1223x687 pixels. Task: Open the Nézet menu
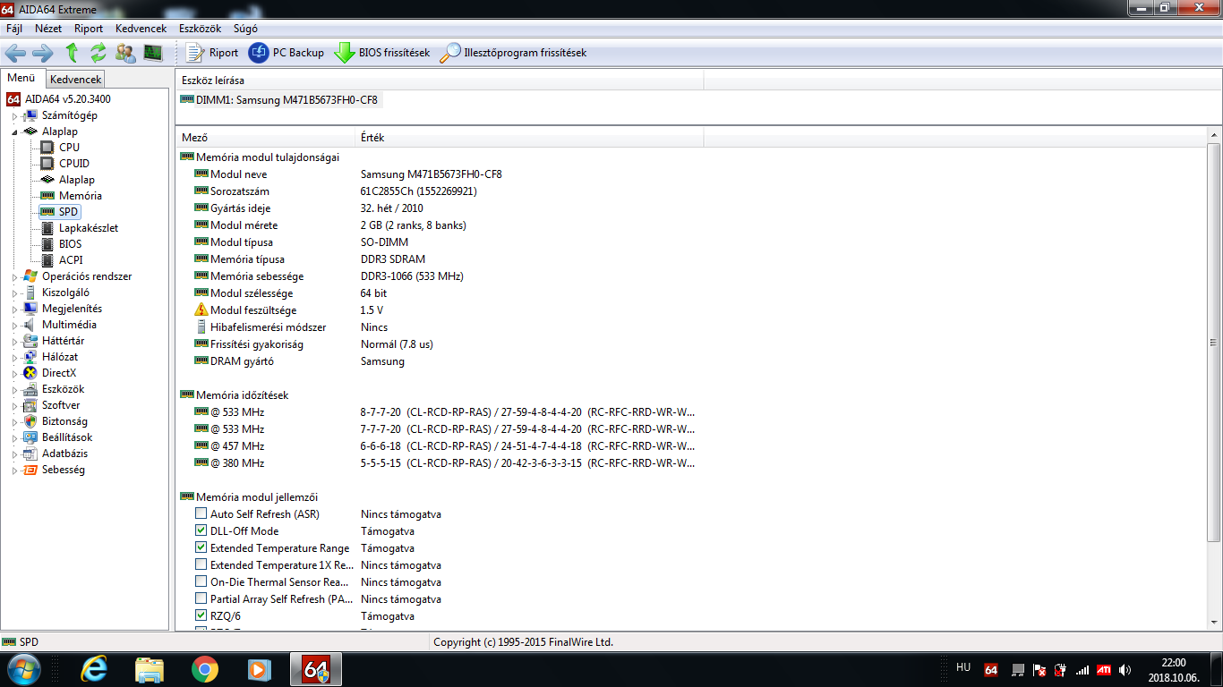coord(48,29)
